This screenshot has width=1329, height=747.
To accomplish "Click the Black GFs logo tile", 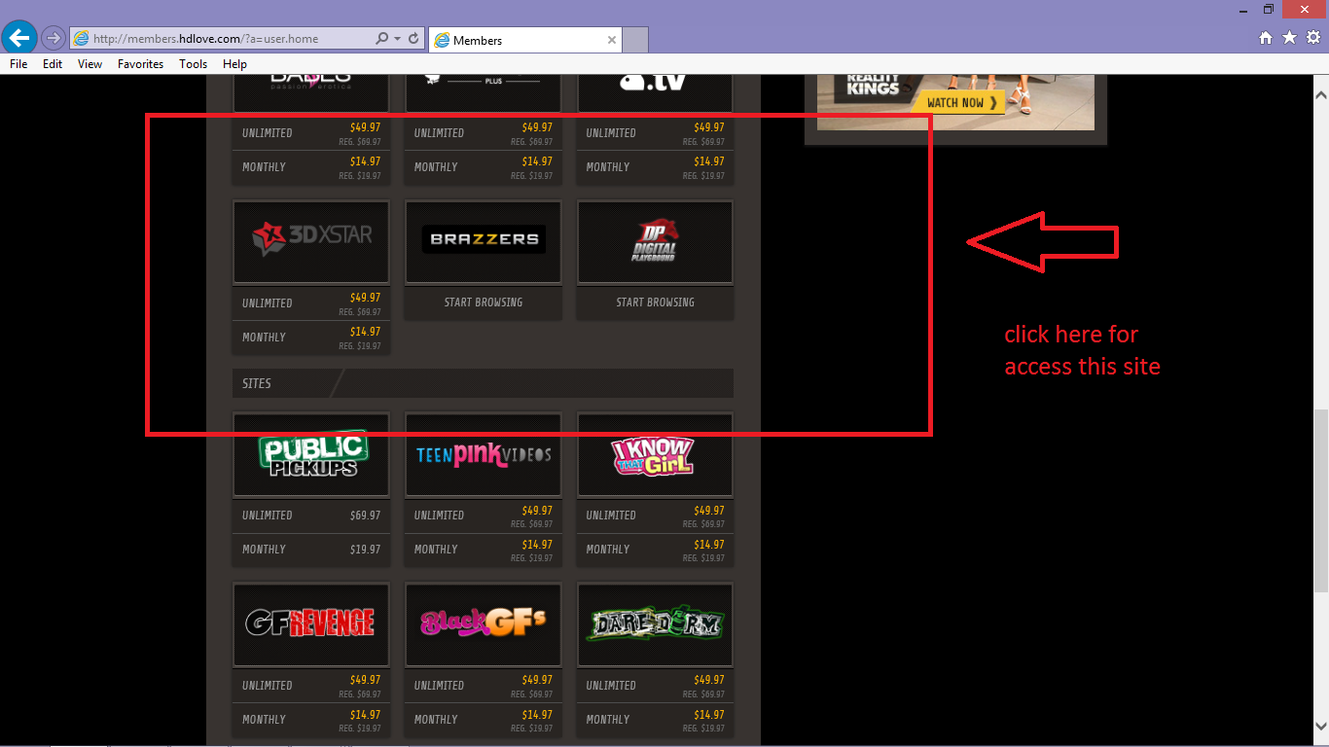I will point(484,624).
